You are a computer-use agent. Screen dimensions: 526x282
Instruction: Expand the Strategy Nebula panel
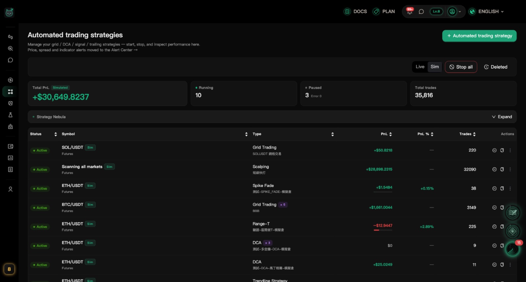pos(502,117)
